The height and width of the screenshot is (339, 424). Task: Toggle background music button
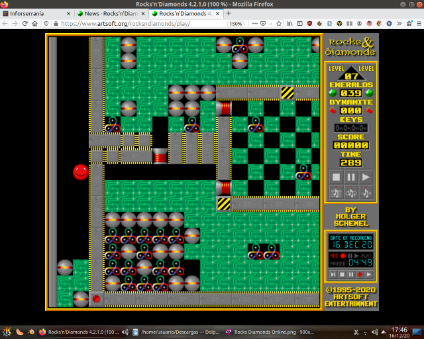[336, 192]
